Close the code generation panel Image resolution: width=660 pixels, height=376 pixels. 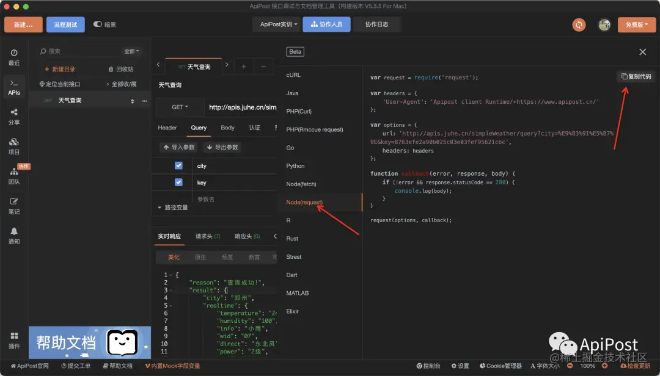point(642,52)
